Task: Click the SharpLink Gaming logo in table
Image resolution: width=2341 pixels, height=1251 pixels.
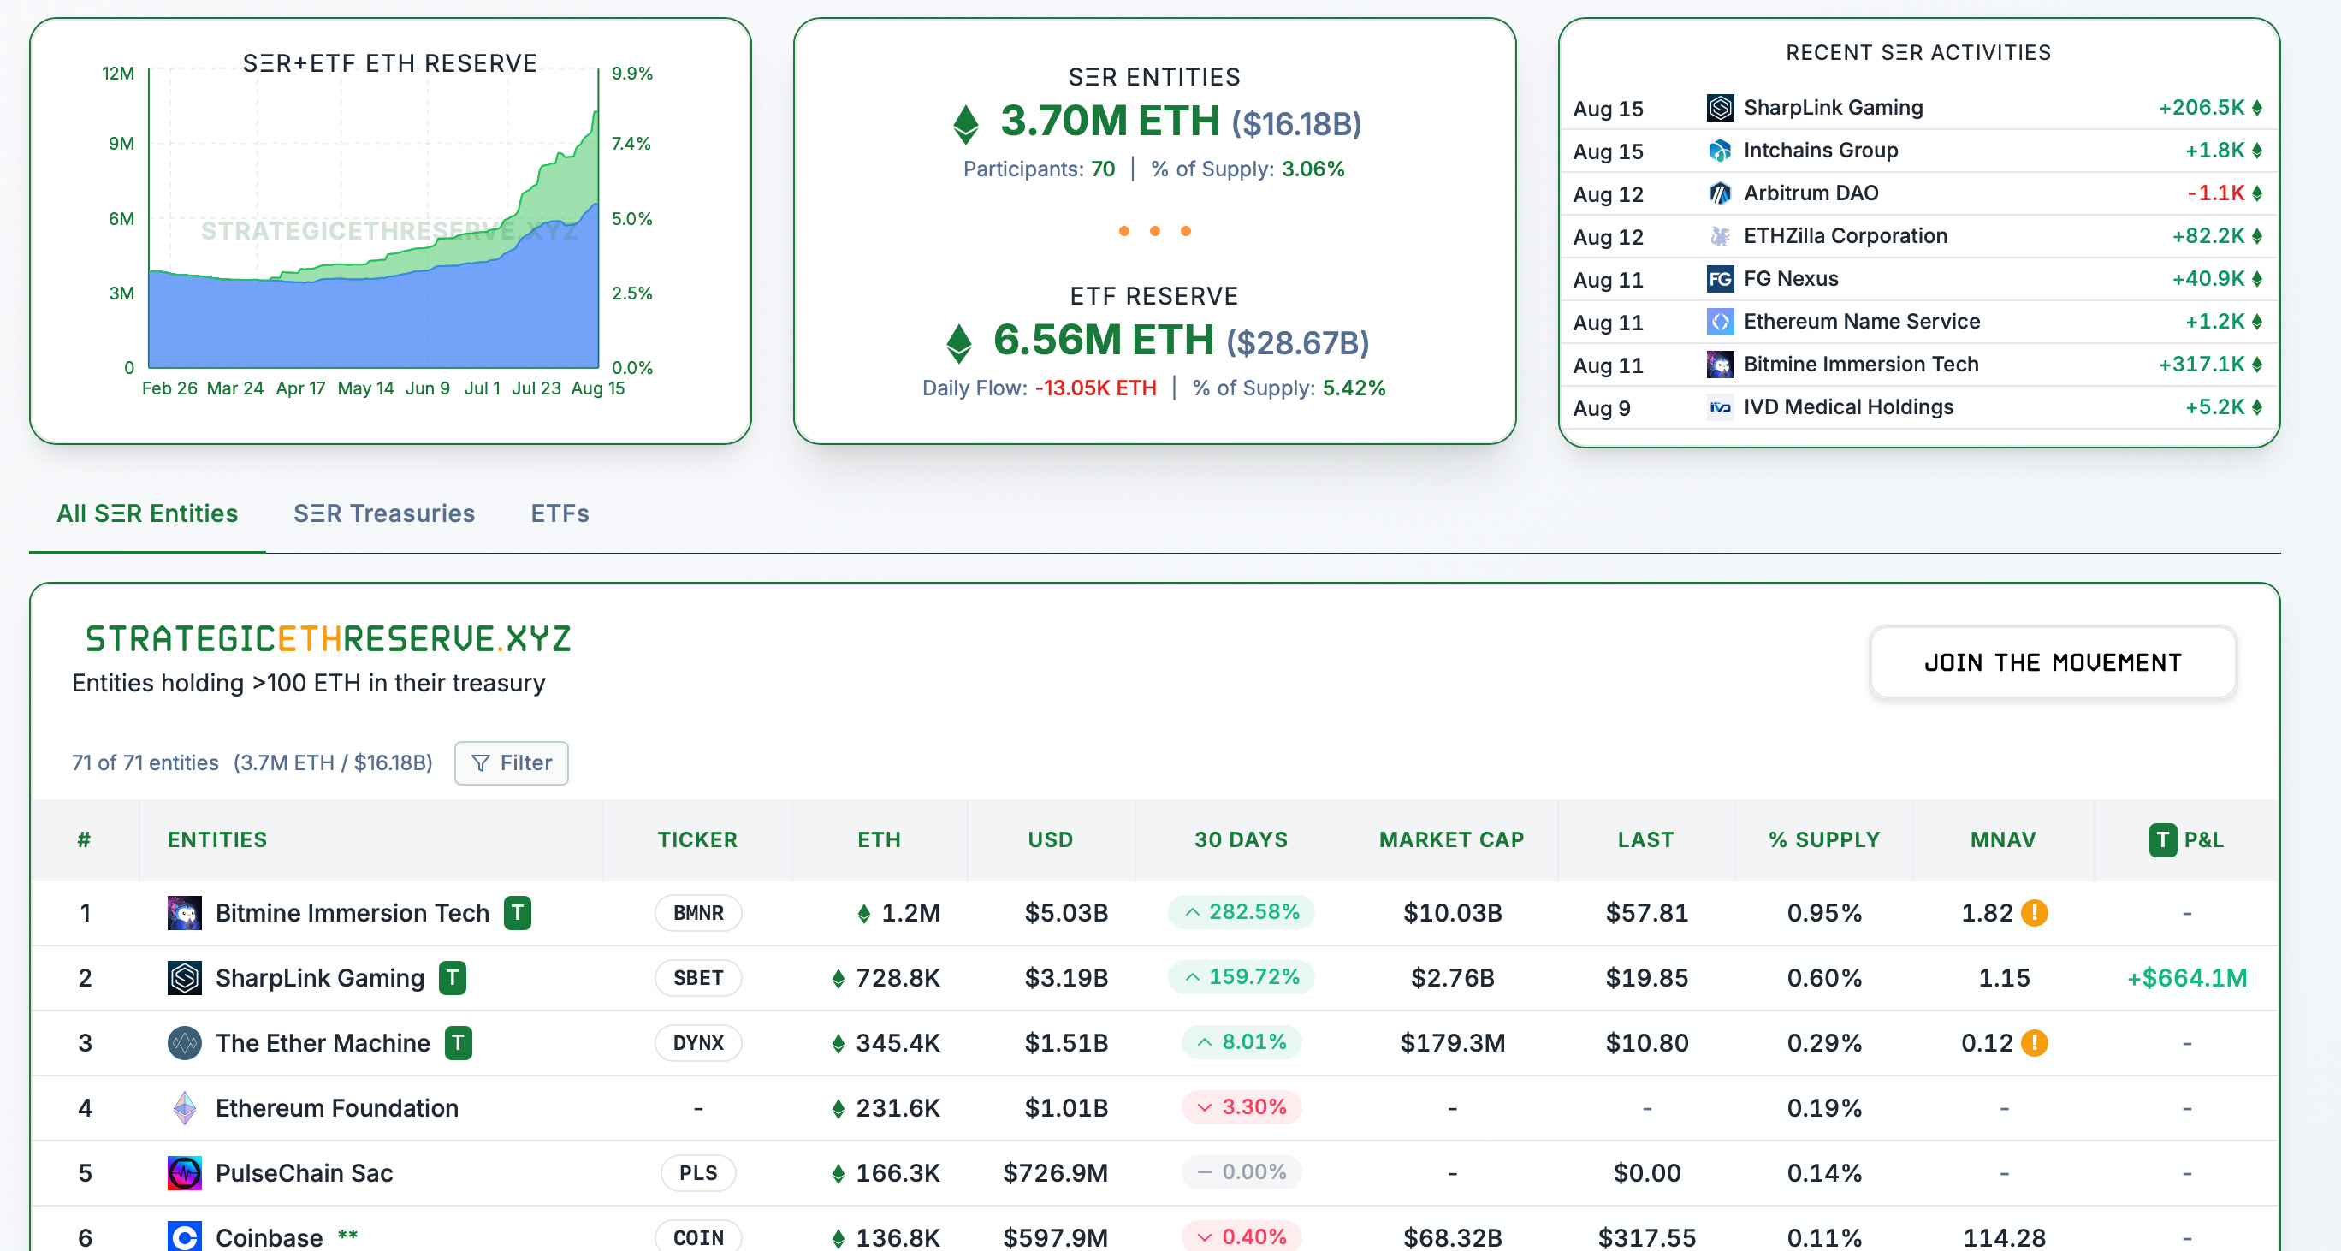Action: 185,977
